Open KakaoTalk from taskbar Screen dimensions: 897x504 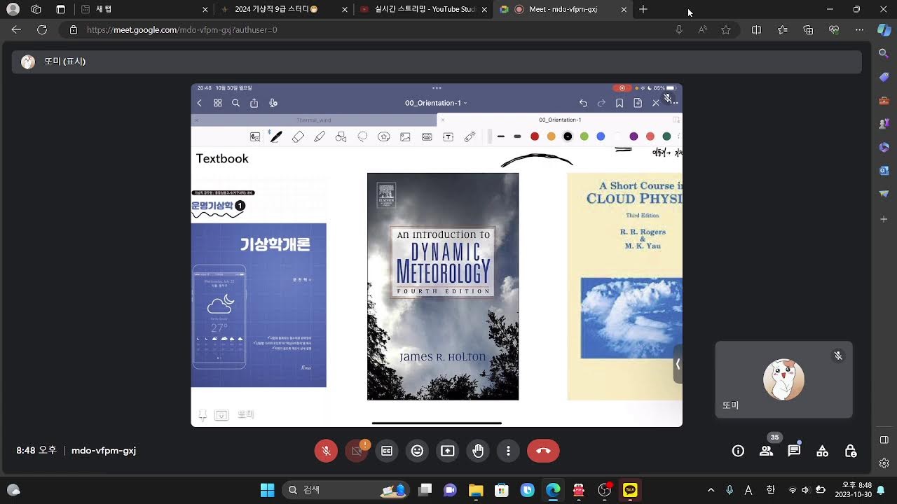[631, 490]
